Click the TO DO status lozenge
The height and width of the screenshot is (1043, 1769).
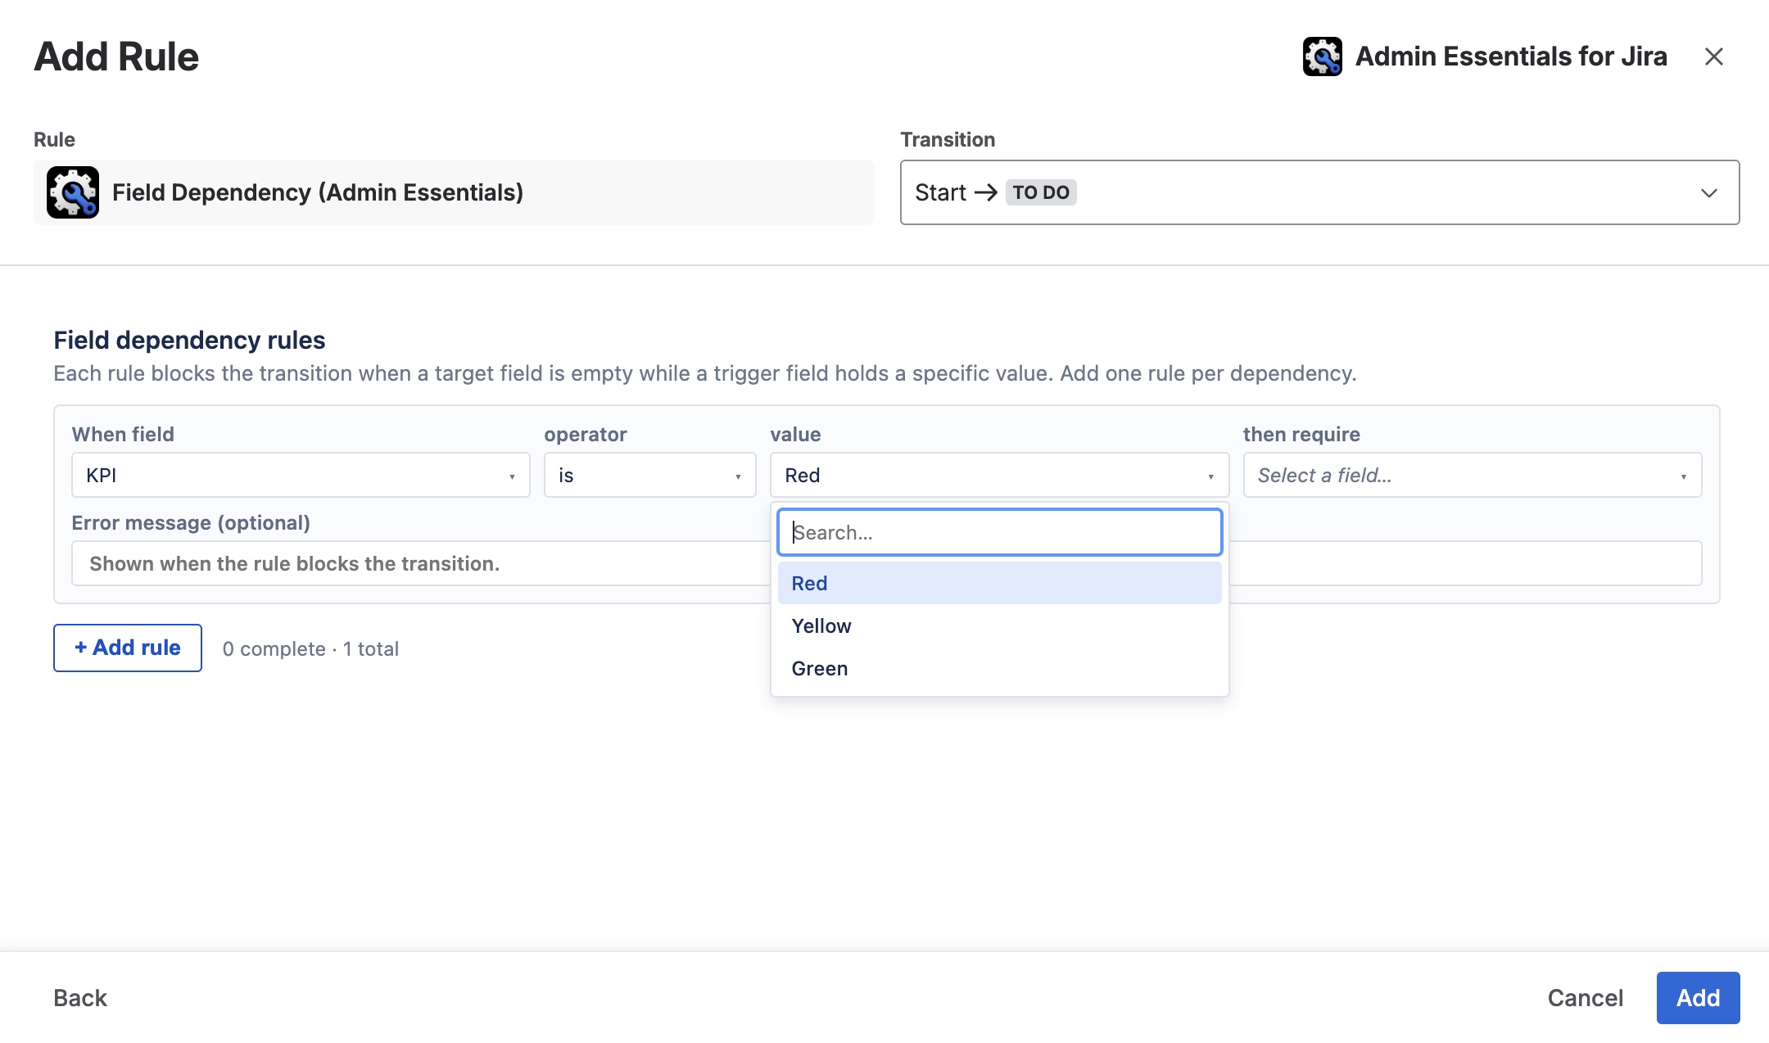tap(1040, 192)
